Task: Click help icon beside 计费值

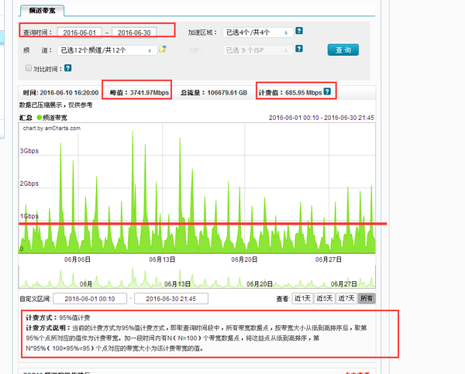Action: (x=327, y=91)
